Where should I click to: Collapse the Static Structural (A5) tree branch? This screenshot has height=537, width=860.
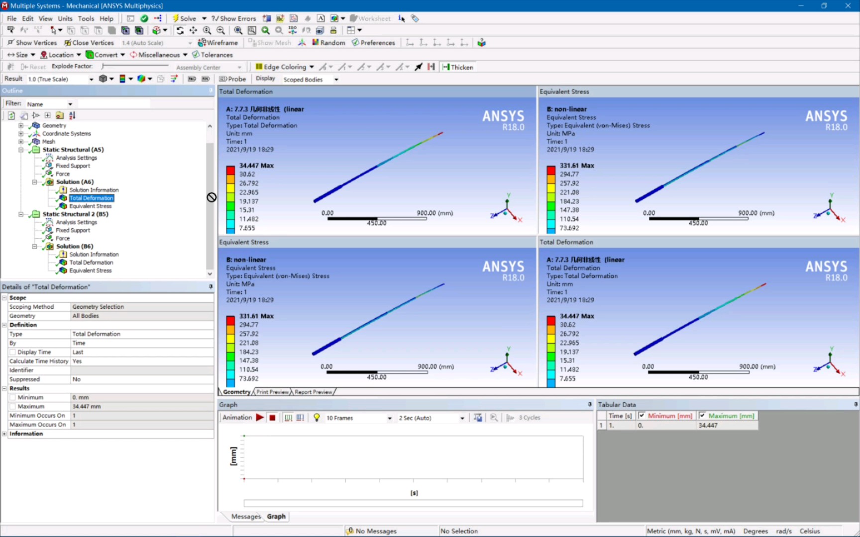(21, 150)
